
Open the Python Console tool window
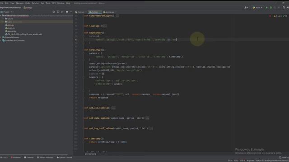pyautogui.click(x=64, y=157)
